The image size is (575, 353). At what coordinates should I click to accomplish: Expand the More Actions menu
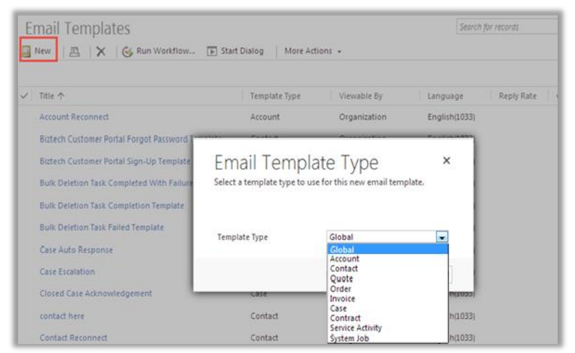[313, 51]
